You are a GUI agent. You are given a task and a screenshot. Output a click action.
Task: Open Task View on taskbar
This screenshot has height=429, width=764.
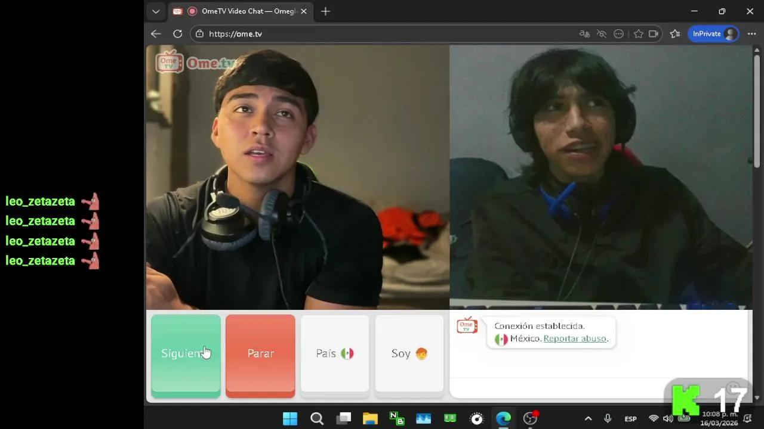[344, 419]
